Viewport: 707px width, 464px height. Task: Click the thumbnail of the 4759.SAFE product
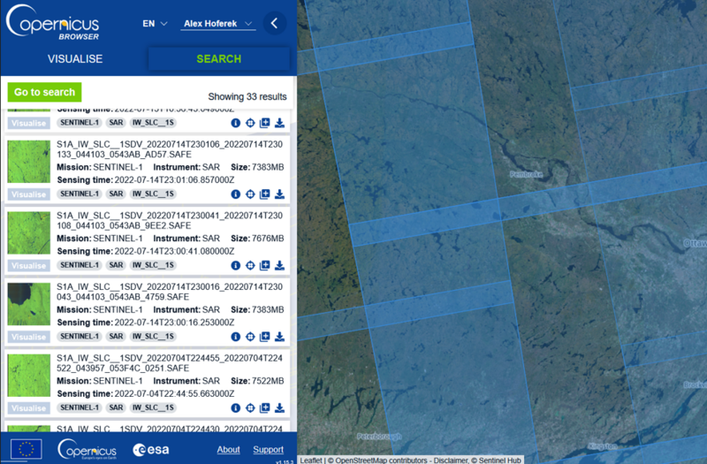pyautogui.click(x=29, y=304)
